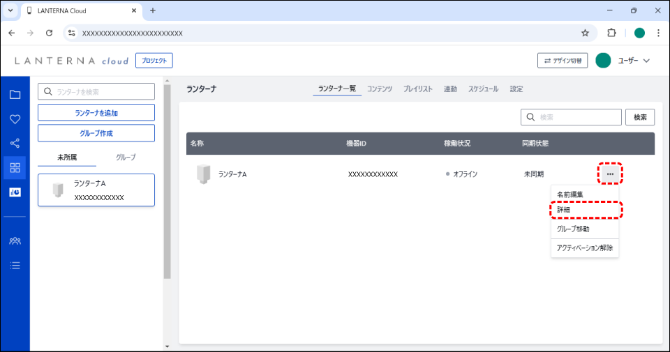Open the tab search dropdown arrow
Image resolution: width=670 pixels, height=352 pixels.
click(10, 10)
